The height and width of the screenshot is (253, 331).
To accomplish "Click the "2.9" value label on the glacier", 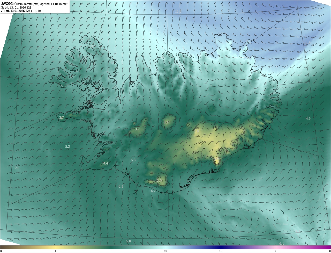I will coord(159,181).
